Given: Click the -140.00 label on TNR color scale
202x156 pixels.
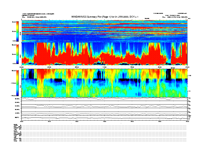Looking at the screenshot, I should tap(14, 96).
